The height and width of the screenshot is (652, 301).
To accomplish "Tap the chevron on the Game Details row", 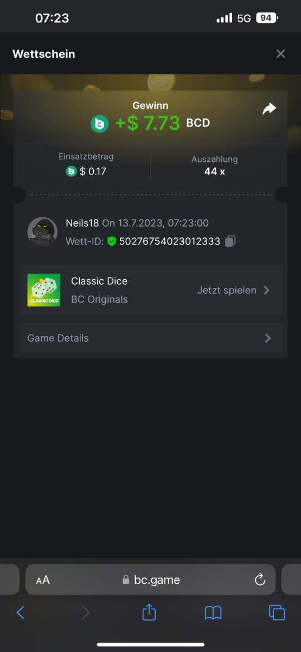I will coord(267,338).
